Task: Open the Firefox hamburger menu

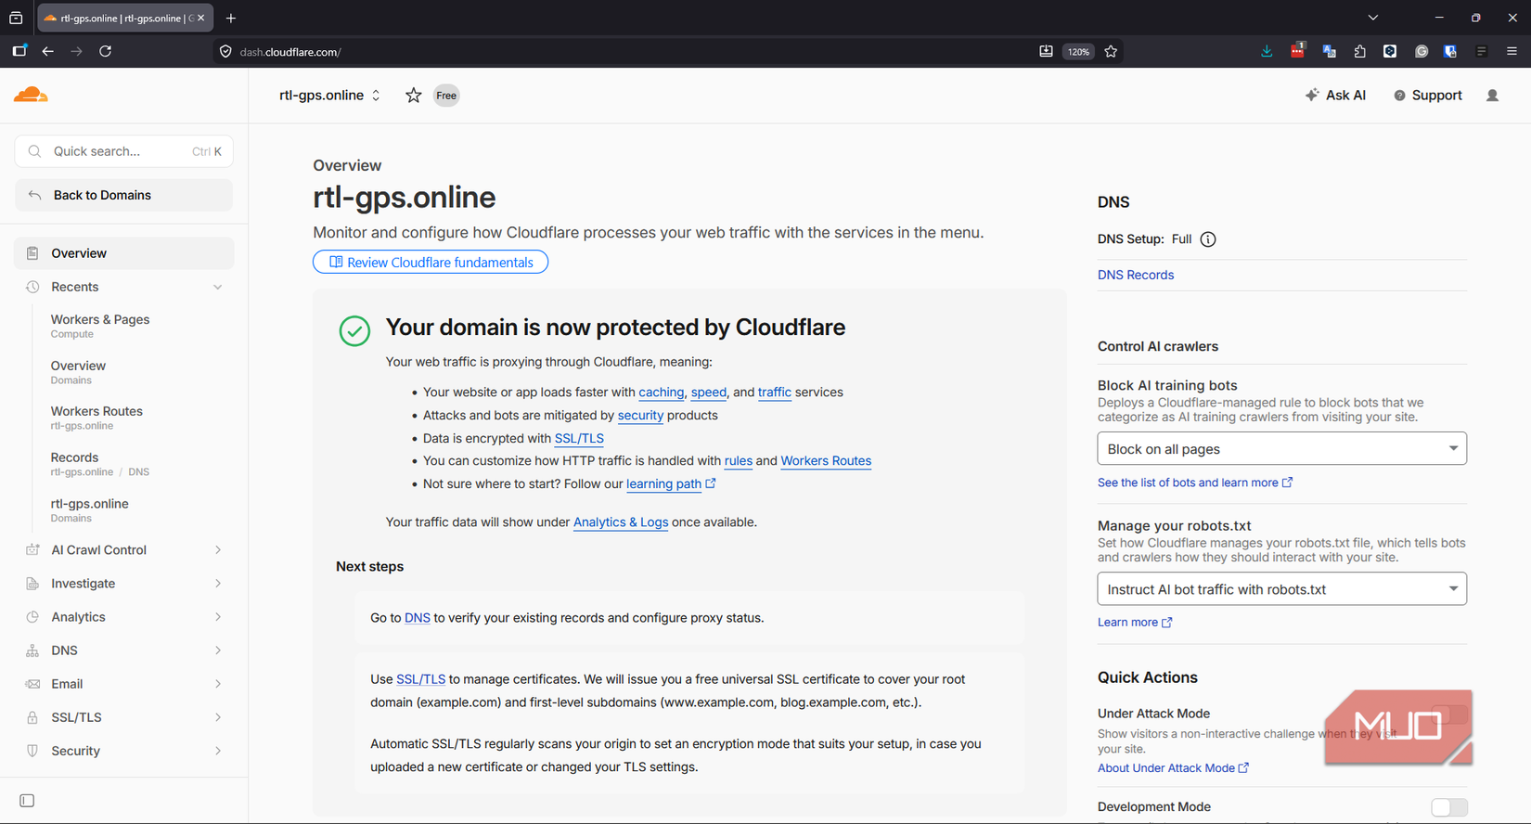Action: [x=1512, y=51]
